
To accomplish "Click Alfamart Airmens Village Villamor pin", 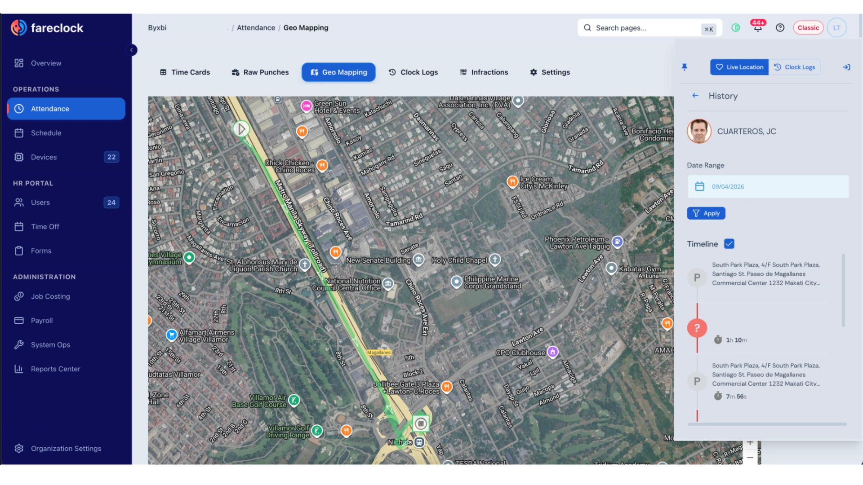I will 171,335.
